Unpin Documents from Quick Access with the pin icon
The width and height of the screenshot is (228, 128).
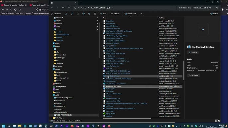coord(98,18)
